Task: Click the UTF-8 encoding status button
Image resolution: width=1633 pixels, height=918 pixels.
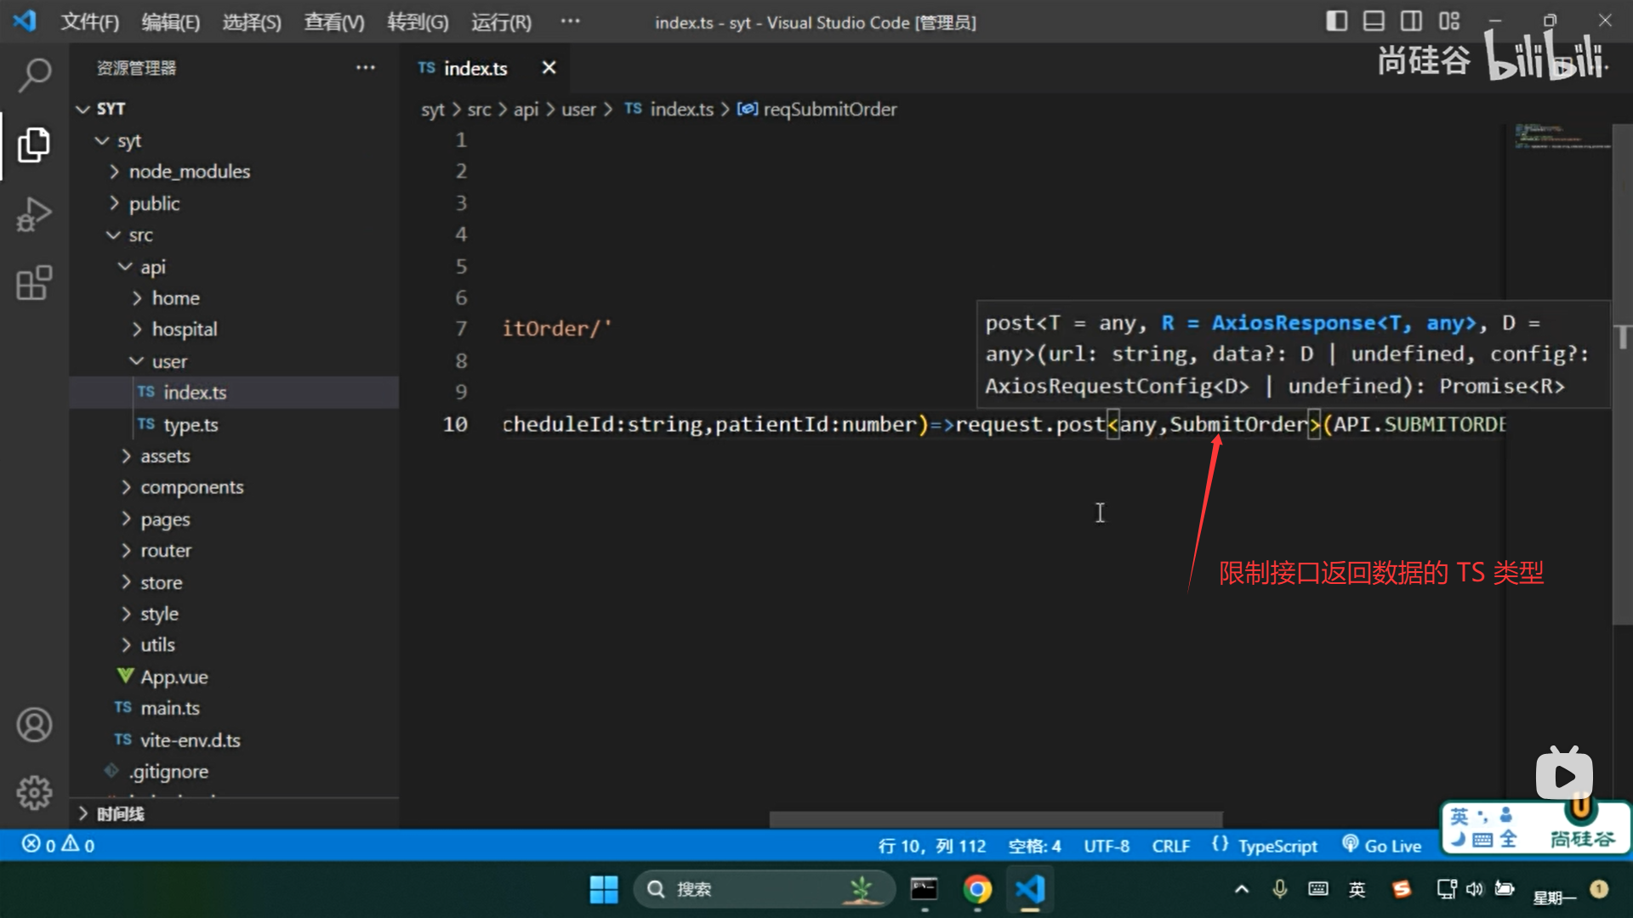Action: pos(1106,846)
